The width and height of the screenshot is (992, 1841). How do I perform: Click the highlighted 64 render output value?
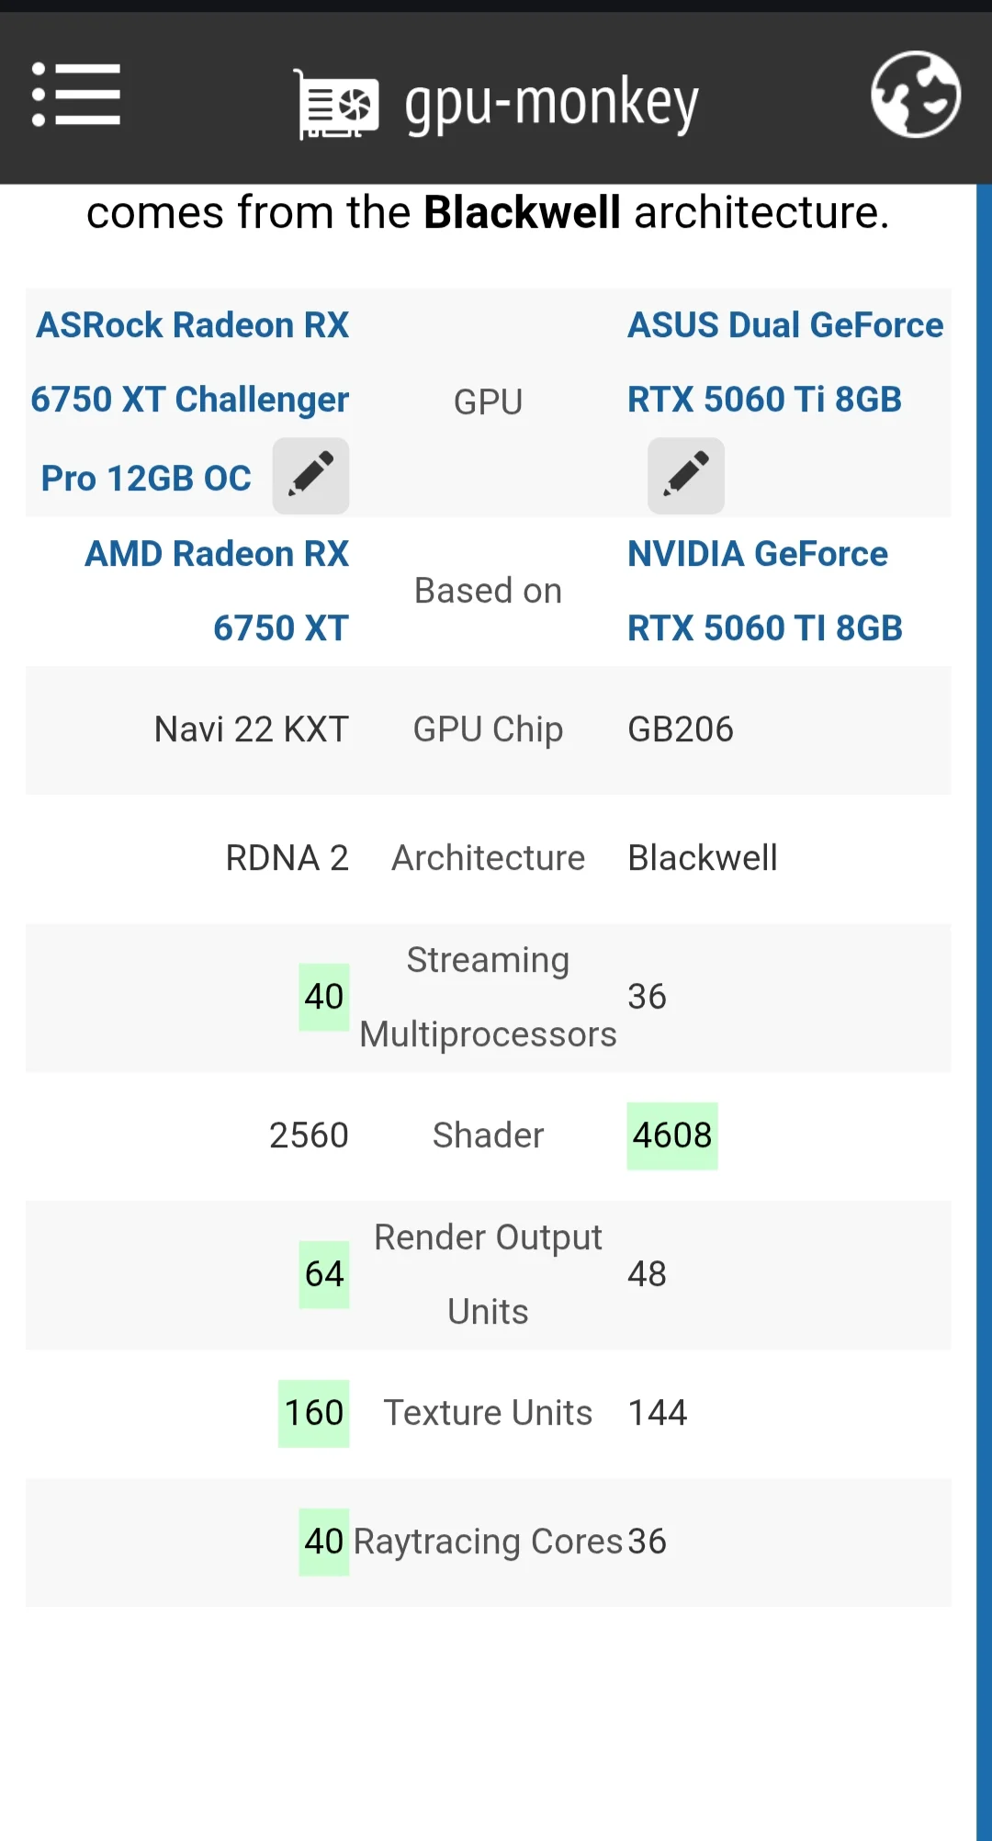[x=324, y=1274]
